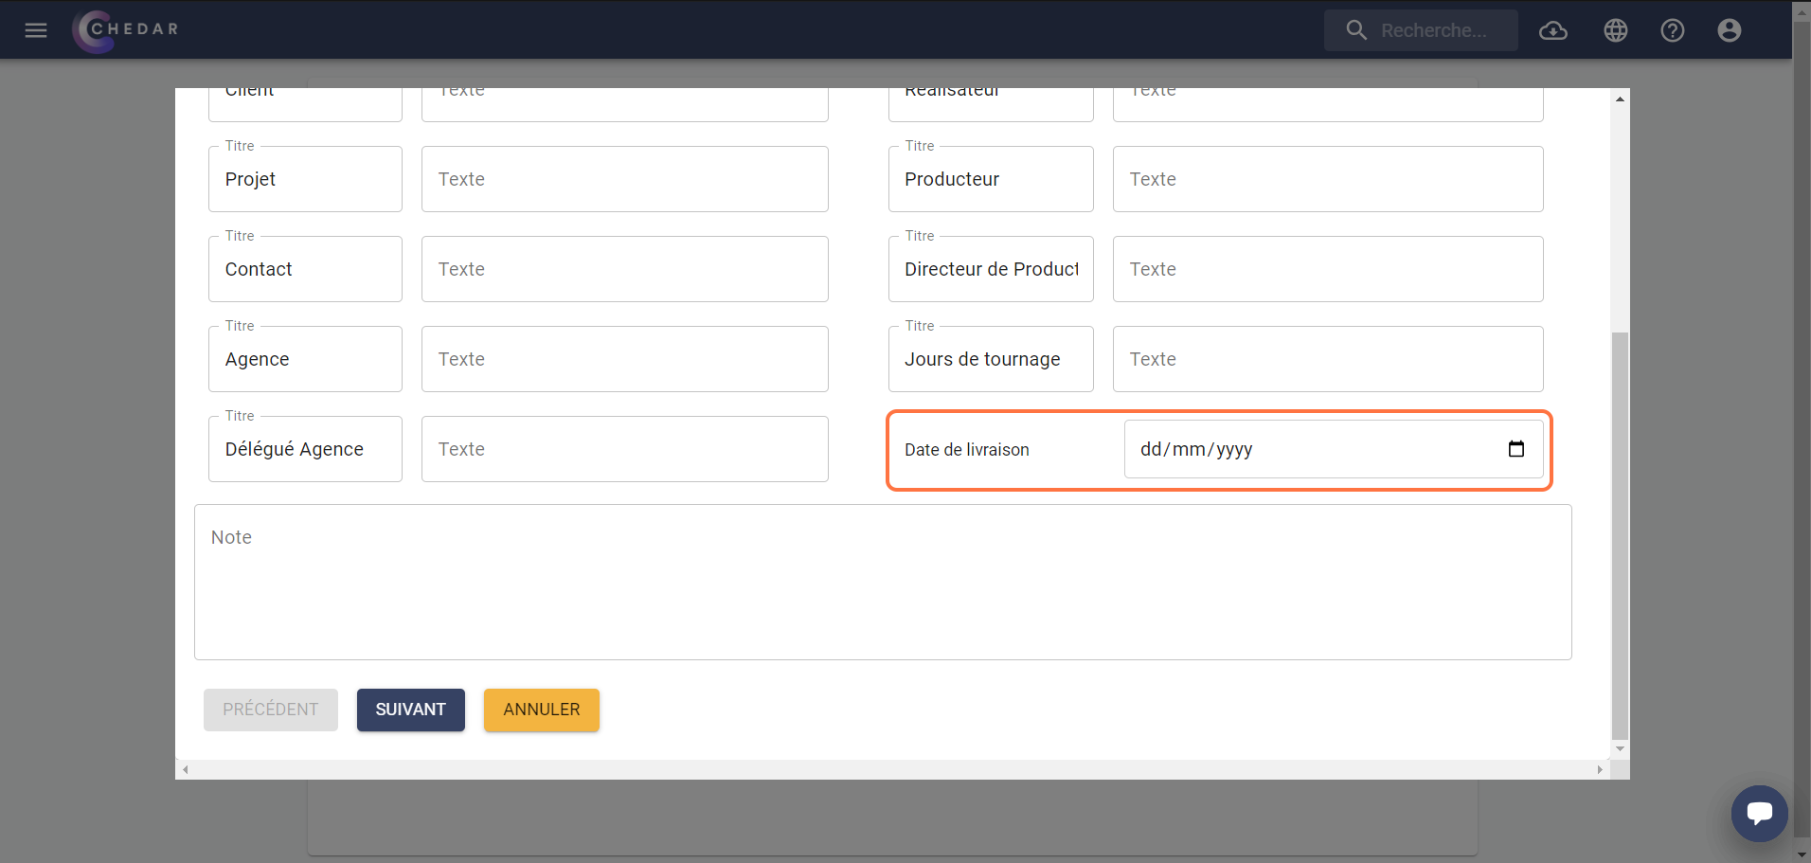Click the Agence title field
Image resolution: width=1811 pixels, height=863 pixels.
pyautogui.click(x=305, y=359)
